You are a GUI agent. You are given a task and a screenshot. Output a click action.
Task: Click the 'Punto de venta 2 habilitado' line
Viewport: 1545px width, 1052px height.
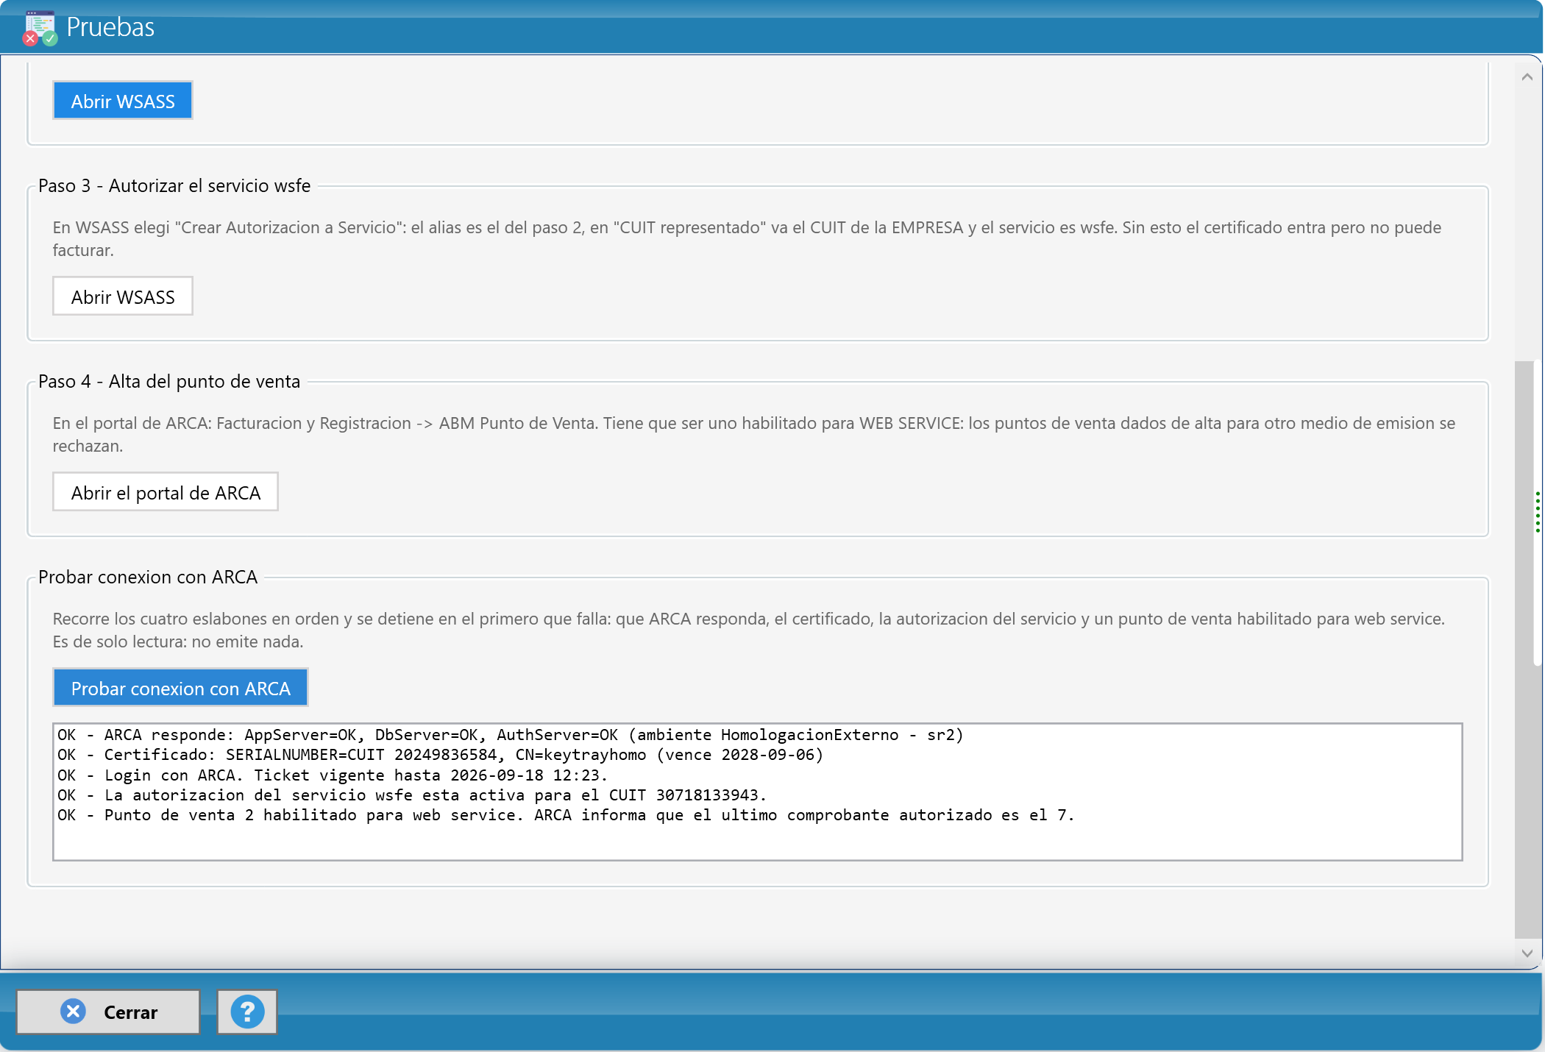click(x=566, y=815)
